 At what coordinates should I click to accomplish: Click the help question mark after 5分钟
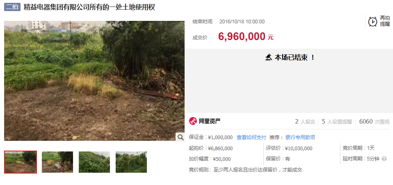pos(384,159)
